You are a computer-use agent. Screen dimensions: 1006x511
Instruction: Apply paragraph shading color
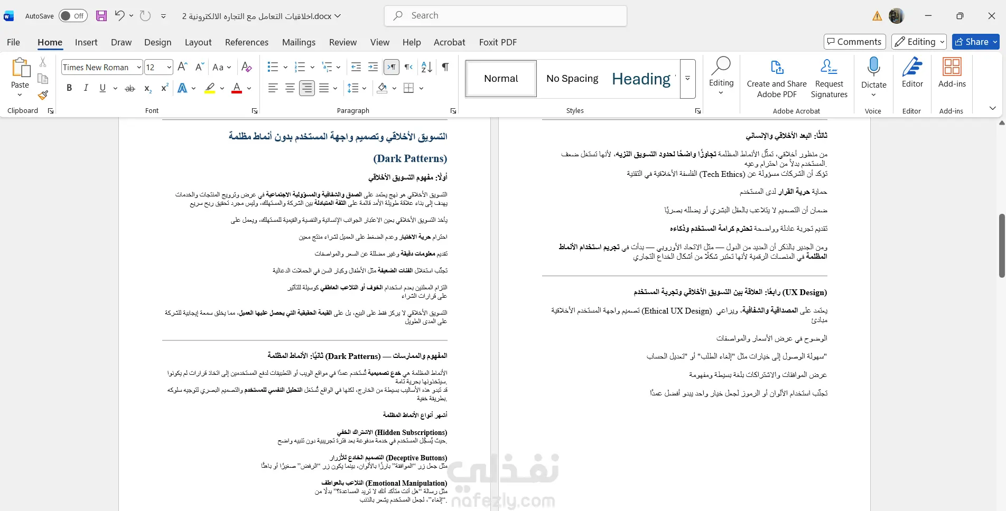click(383, 88)
